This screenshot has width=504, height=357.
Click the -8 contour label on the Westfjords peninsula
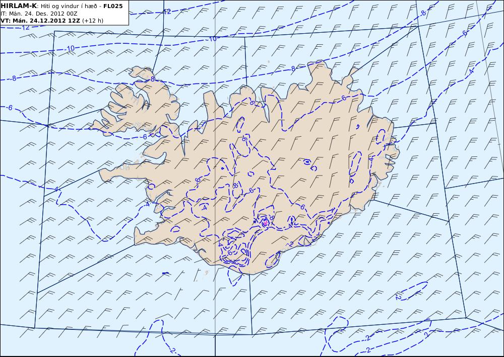[152, 79]
